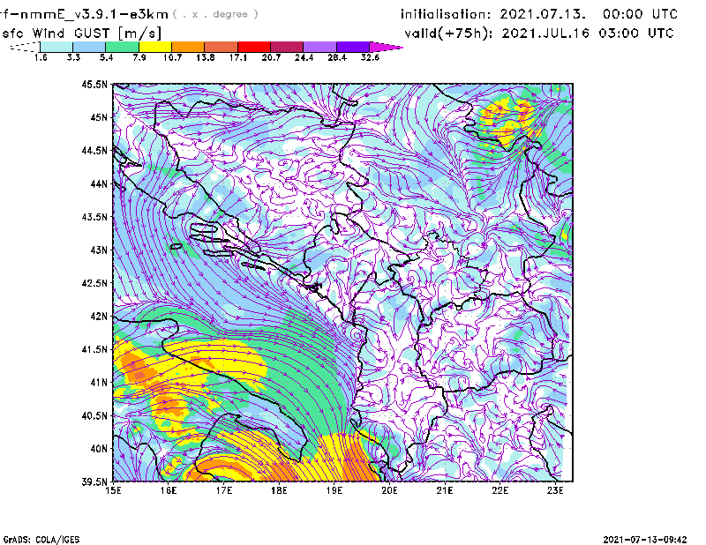Click the 21E longitude label
The width and height of the screenshot is (706, 545).
pos(445,490)
